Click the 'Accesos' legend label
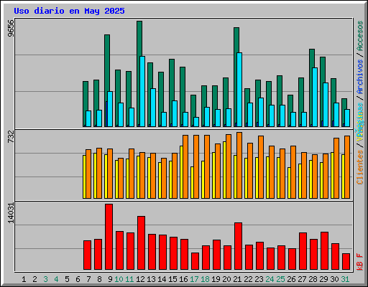The height and width of the screenshot is (287, 368). coord(360,36)
